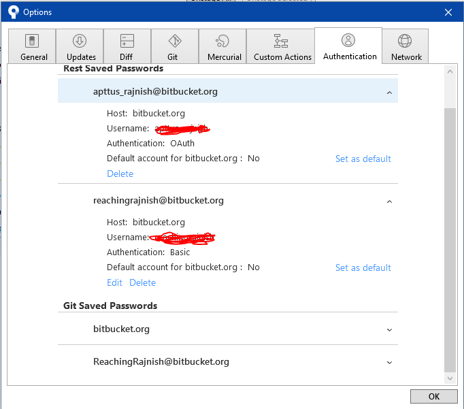Click the Sourcetree logo in title bar
This screenshot has height=409, width=464.
point(14,12)
